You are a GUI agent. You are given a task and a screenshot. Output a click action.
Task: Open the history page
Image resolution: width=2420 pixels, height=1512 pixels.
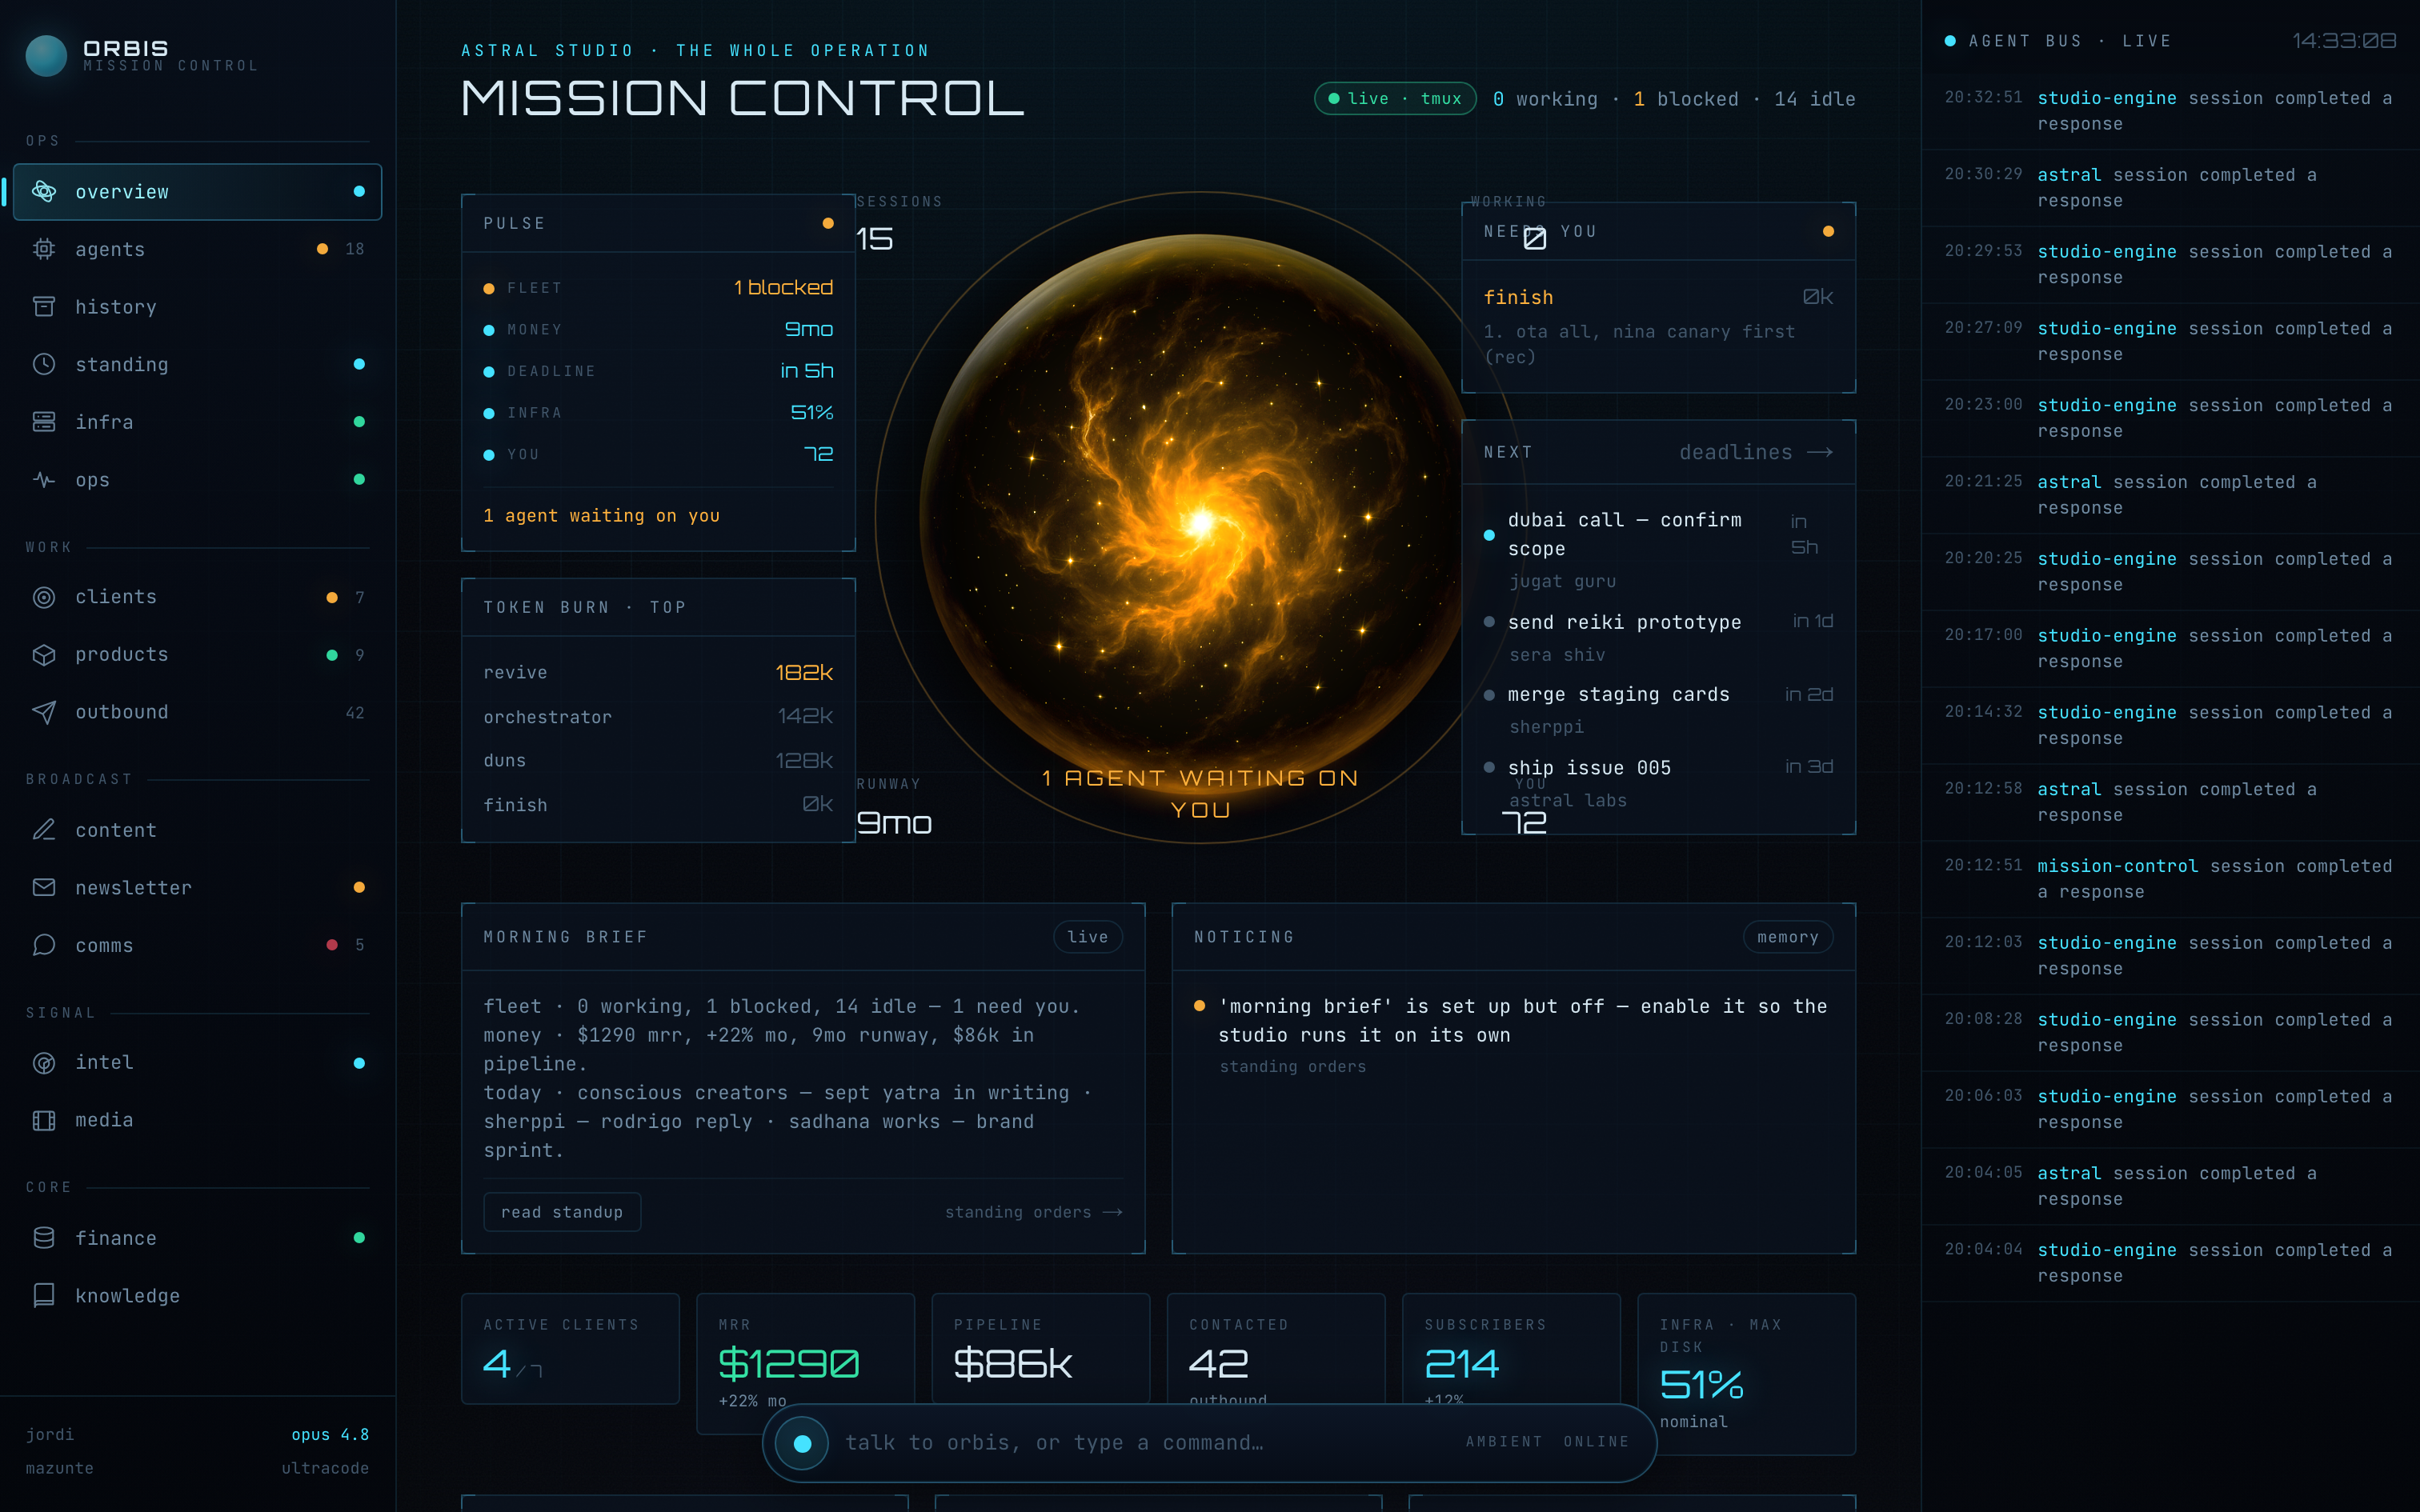point(198,306)
